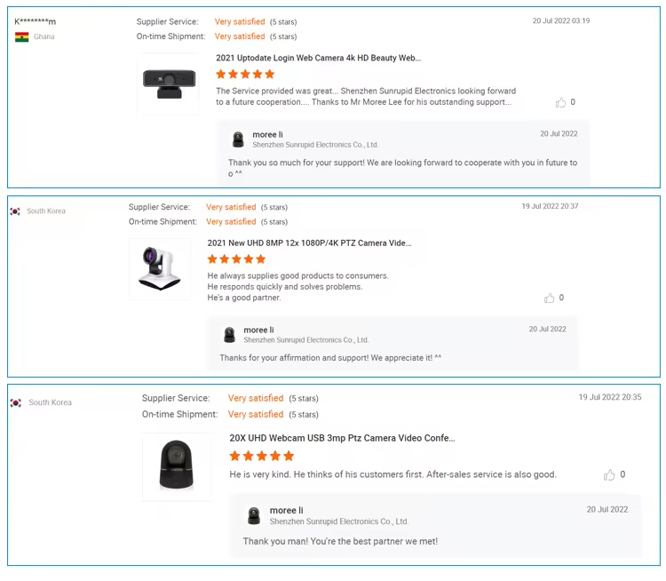The image size is (666, 581).
Task: Click the five-star rating on PTZ Camera review
Action: (x=236, y=259)
